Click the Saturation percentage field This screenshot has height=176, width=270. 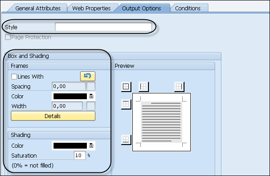pyautogui.click(x=80, y=155)
